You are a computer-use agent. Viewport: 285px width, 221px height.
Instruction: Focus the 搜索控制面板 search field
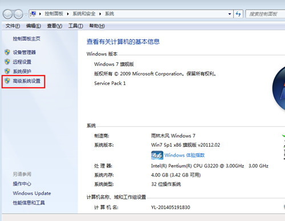[x=265, y=14]
